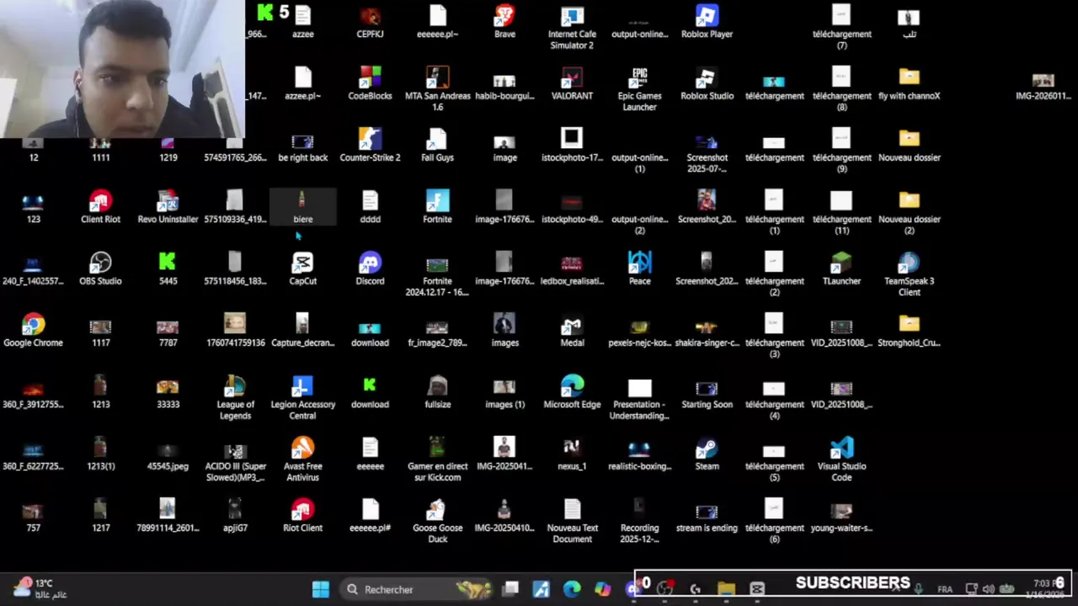Viewport: 1078px width, 606px height.
Task: Open File Explorer from taskbar
Action: [726, 589]
